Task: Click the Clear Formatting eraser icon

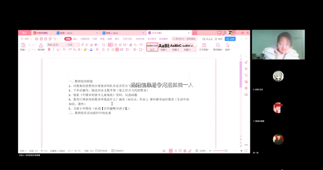Action: coord(92,45)
